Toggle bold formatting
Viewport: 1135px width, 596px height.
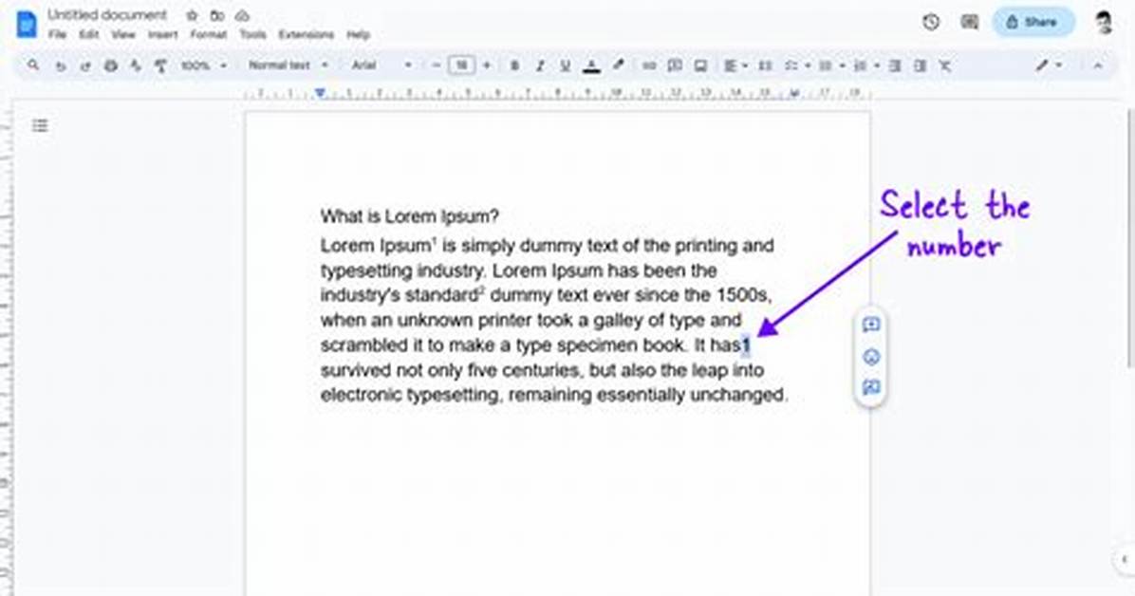point(514,65)
